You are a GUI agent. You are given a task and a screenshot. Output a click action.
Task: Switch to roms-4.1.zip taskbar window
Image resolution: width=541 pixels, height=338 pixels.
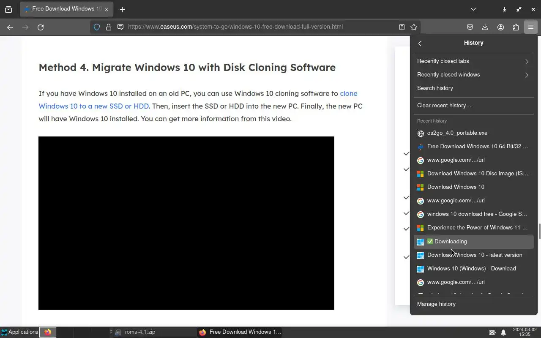[154, 332]
